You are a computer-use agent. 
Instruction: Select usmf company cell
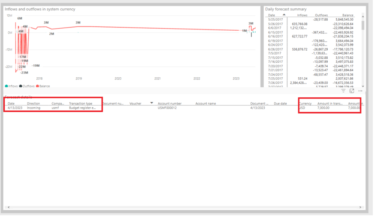click(x=55, y=108)
